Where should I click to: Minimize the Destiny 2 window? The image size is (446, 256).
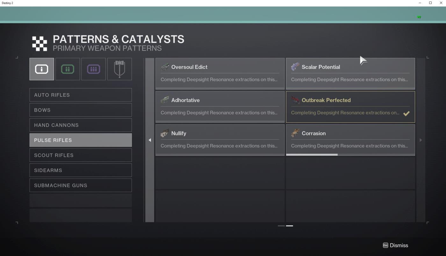click(x=420, y=3)
